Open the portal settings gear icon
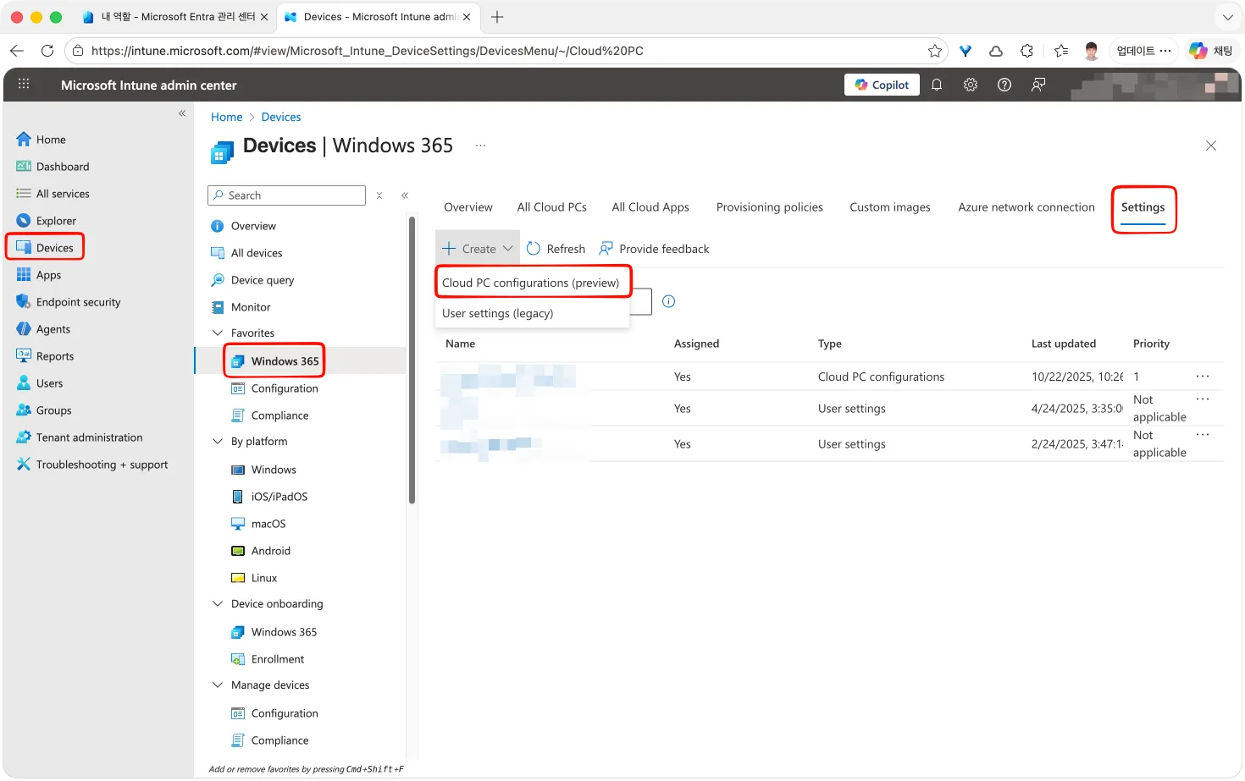 tap(971, 85)
